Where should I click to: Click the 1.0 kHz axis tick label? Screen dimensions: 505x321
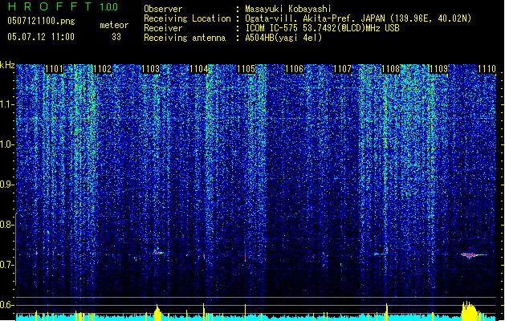(x=7, y=144)
